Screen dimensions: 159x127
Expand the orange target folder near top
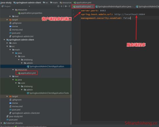(7, 20)
